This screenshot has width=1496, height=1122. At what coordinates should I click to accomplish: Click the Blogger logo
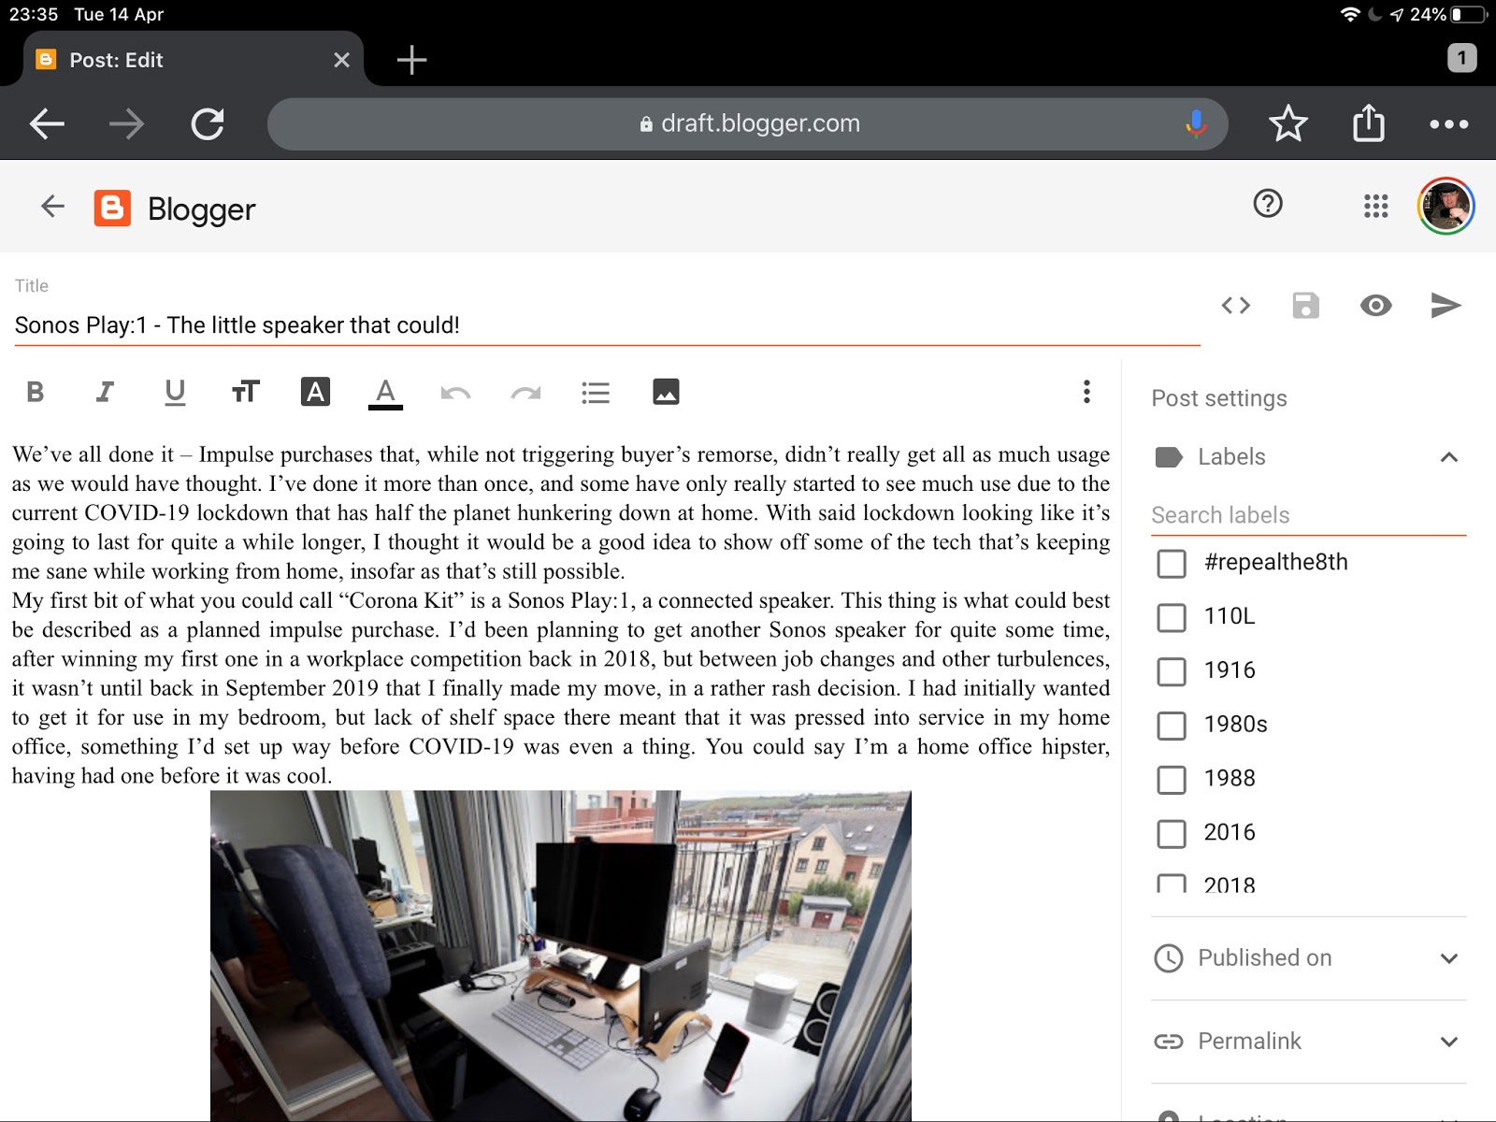pyautogui.click(x=112, y=209)
